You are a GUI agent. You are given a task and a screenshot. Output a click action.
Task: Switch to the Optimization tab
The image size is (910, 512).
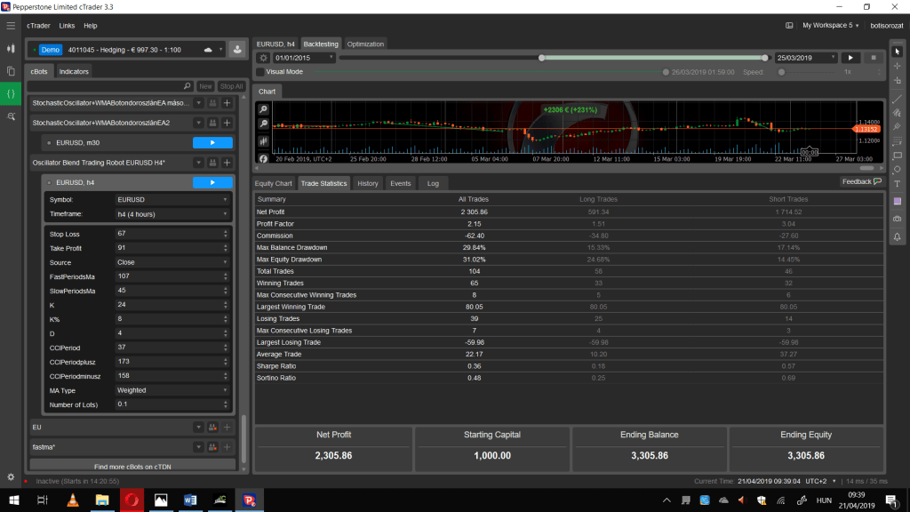pyautogui.click(x=365, y=44)
